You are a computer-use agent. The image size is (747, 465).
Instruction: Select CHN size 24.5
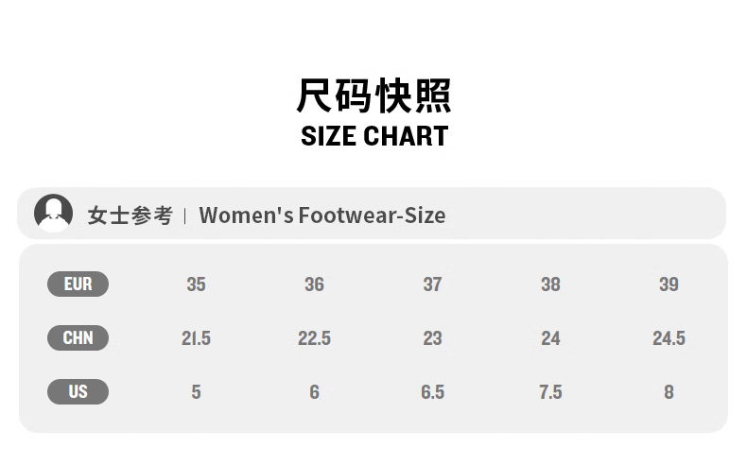pos(669,338)
